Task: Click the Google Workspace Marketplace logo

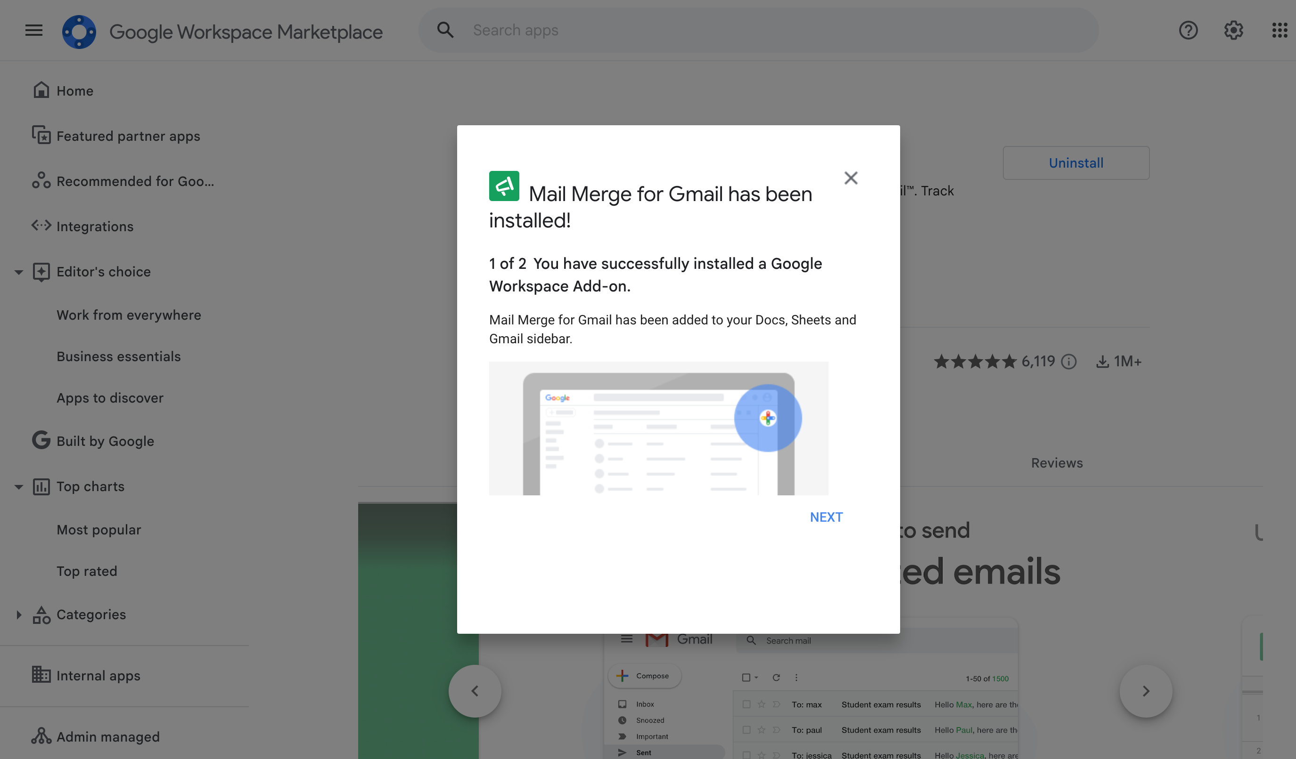Action: pyautogui.click(x=79, y=32)
